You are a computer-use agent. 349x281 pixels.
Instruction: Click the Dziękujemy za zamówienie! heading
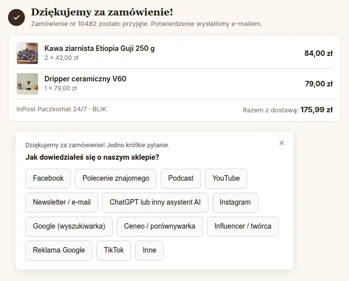pos(102,12)
